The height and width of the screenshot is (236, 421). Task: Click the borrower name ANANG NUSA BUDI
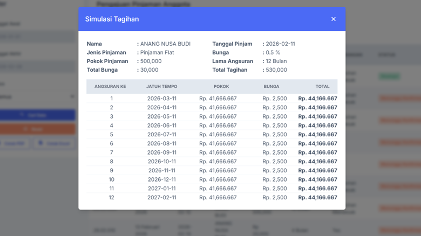165,44
